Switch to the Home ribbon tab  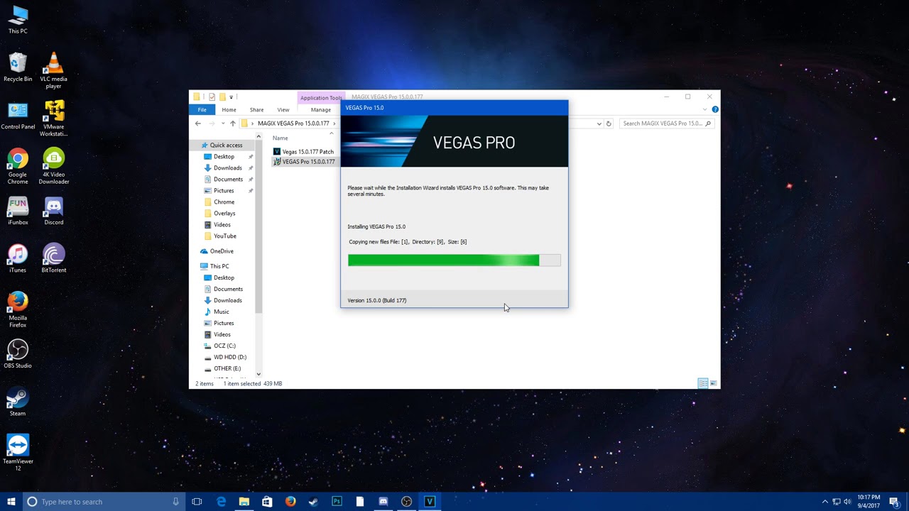pyautogui.click(x=229, y=110)
